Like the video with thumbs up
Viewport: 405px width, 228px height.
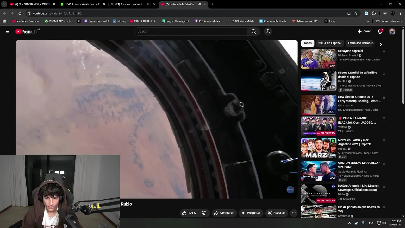pyautogui.click(x=189, y=213)
